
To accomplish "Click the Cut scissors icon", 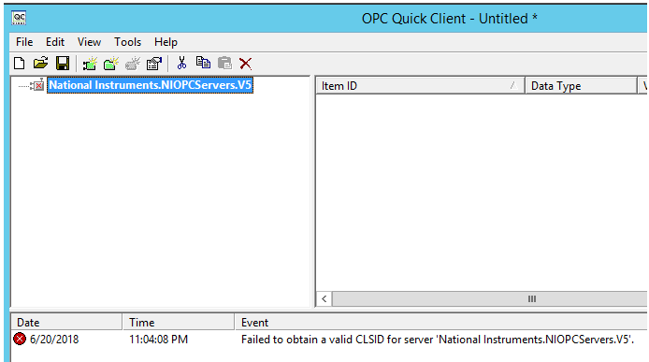I will [x=181, y=63].
